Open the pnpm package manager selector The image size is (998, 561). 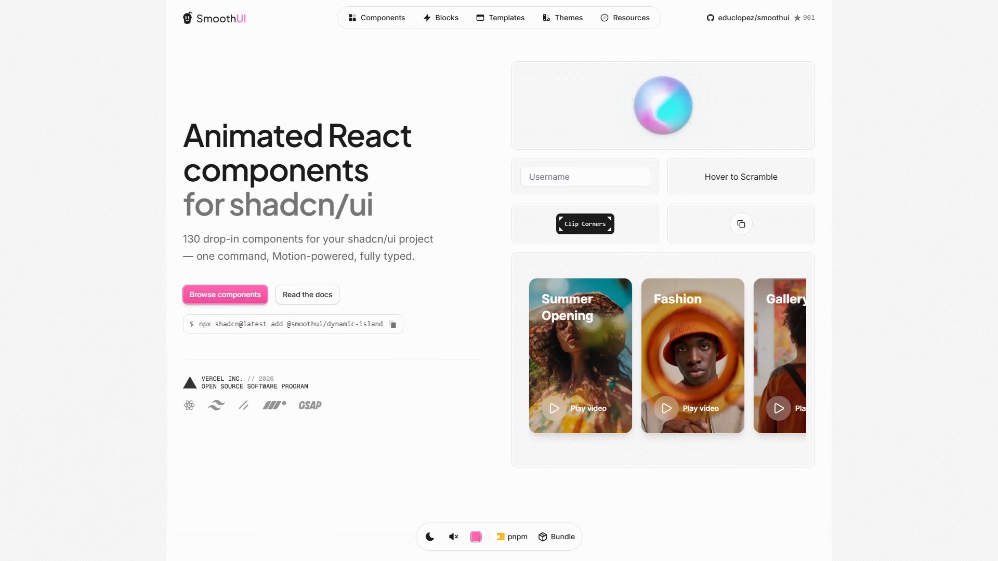512,537
